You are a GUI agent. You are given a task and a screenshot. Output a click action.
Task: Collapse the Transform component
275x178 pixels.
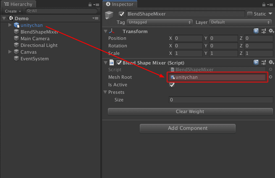(105, 31)
